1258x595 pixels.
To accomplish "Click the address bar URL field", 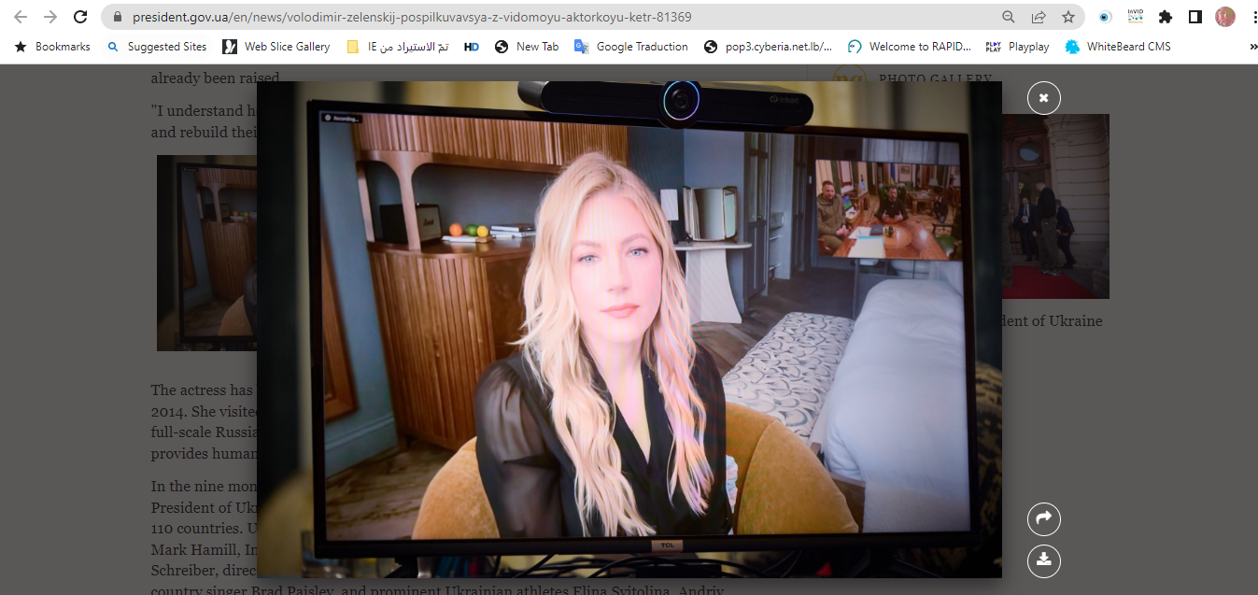I will click(560, 17).
